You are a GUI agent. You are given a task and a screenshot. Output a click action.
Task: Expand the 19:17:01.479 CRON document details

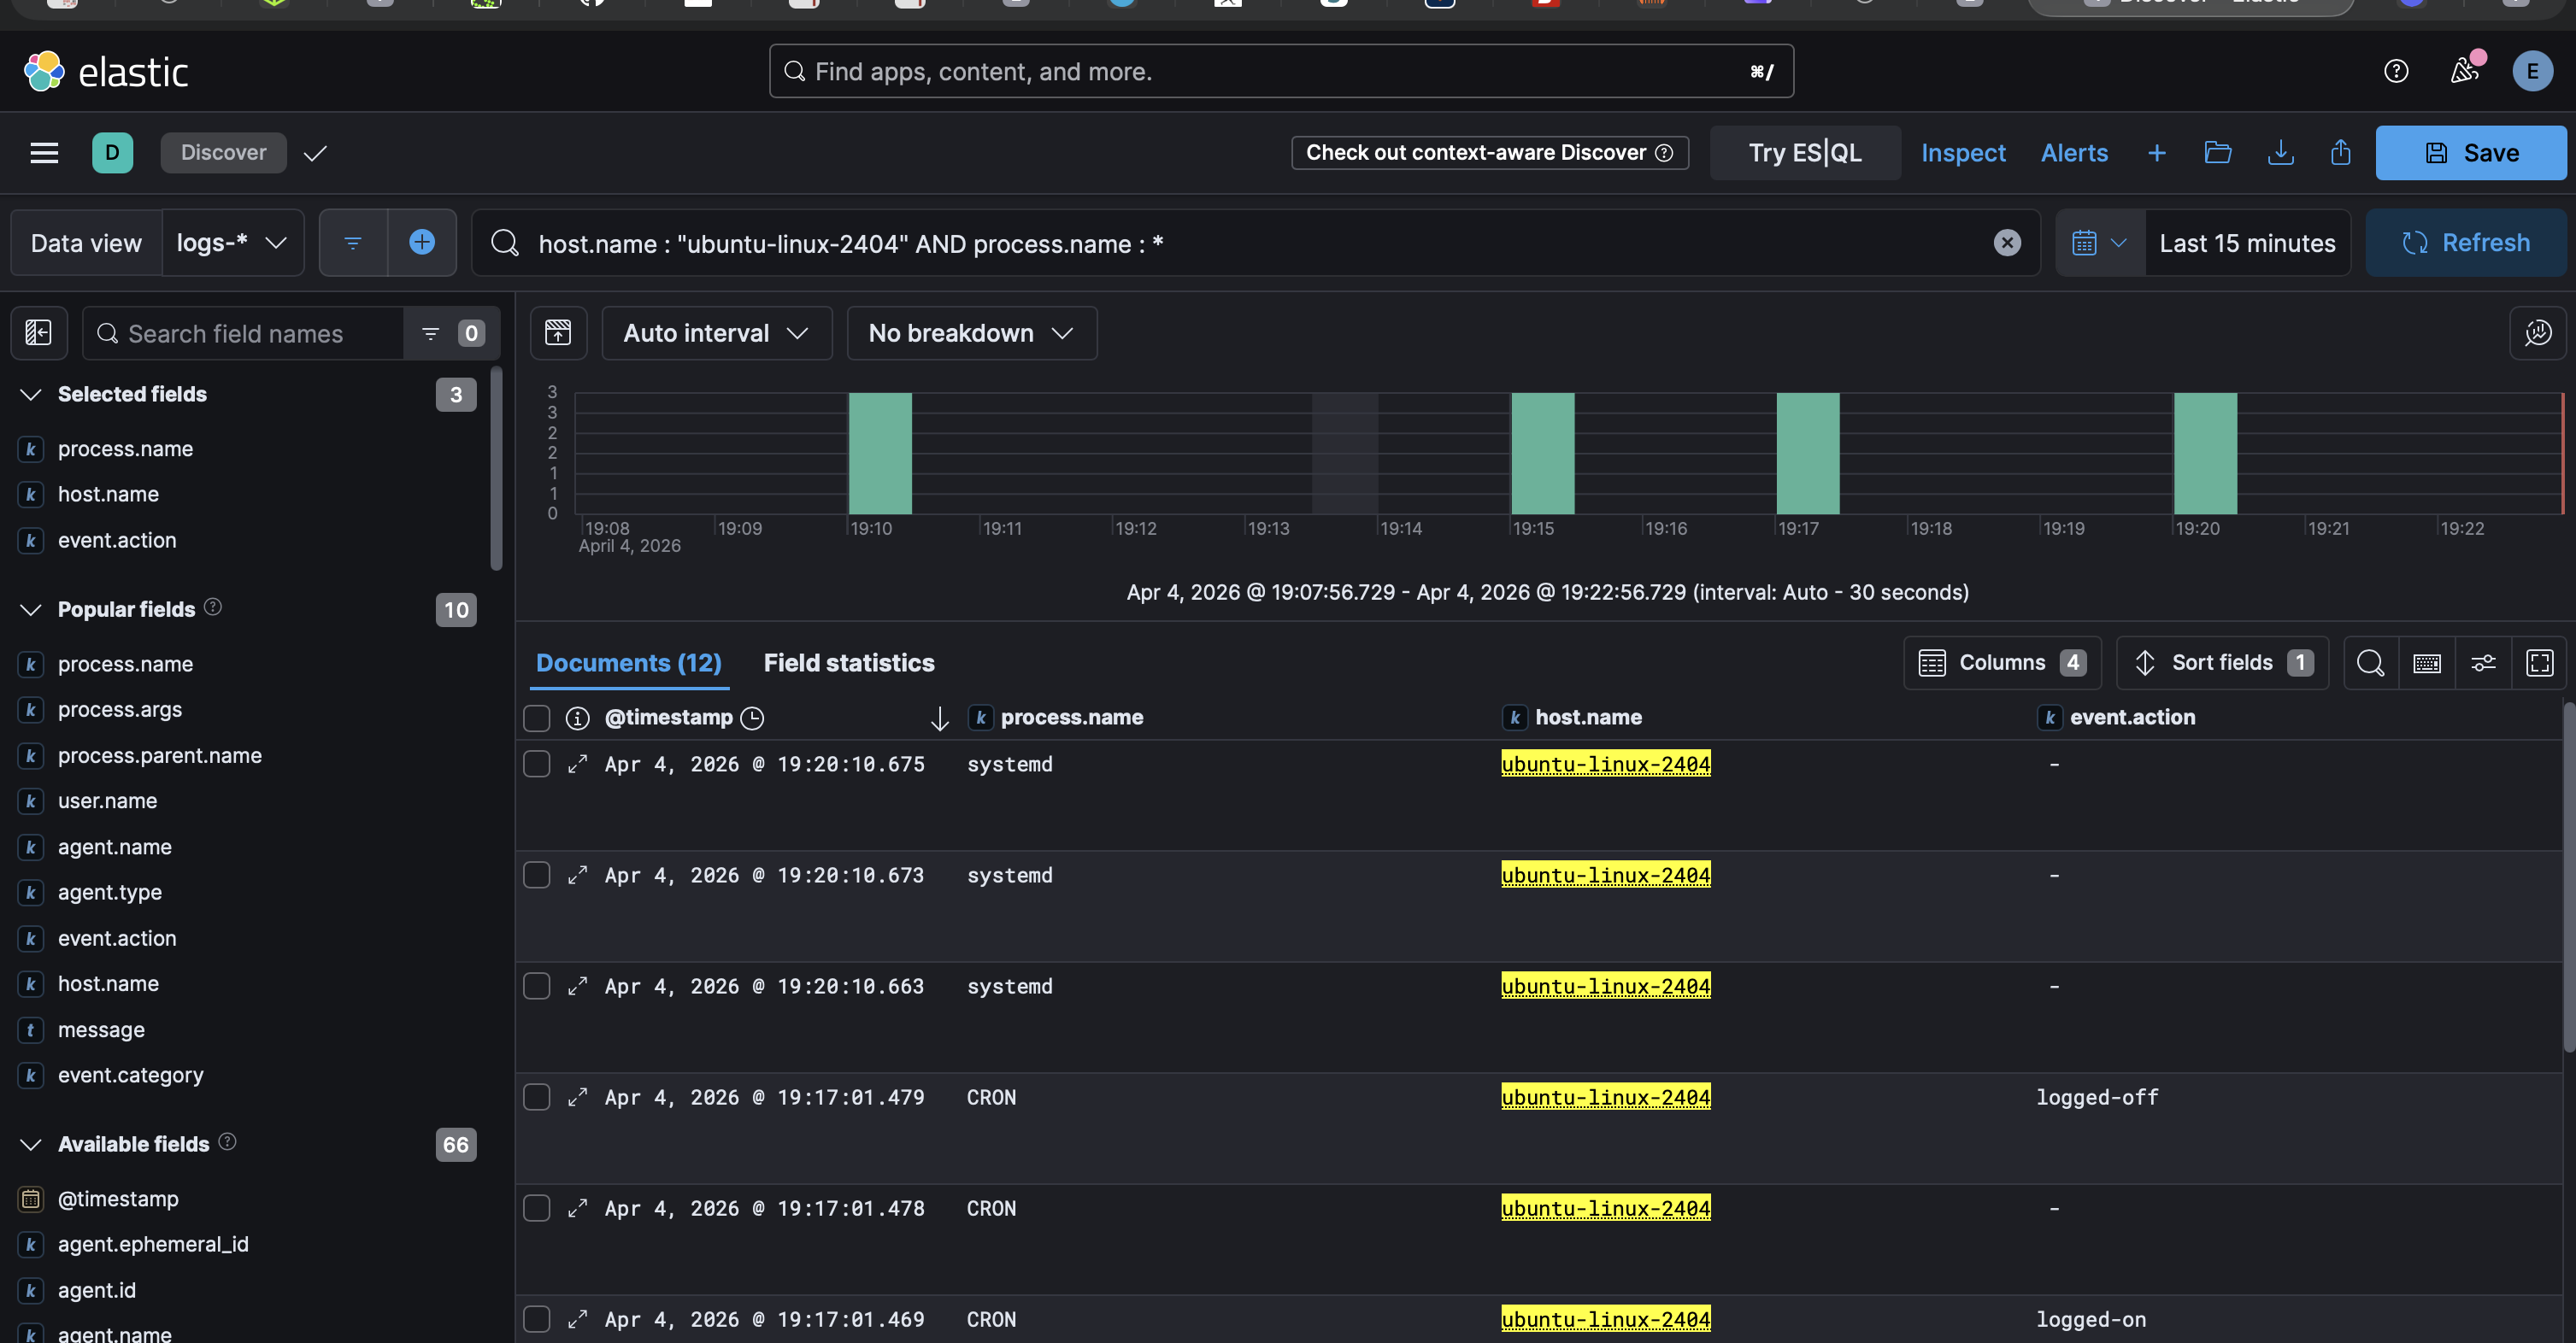pos(577,1097)
